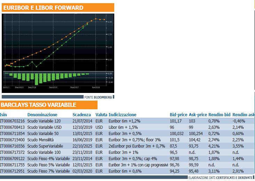
Task: Click the Indicizzazione column header
Action: 123,115
